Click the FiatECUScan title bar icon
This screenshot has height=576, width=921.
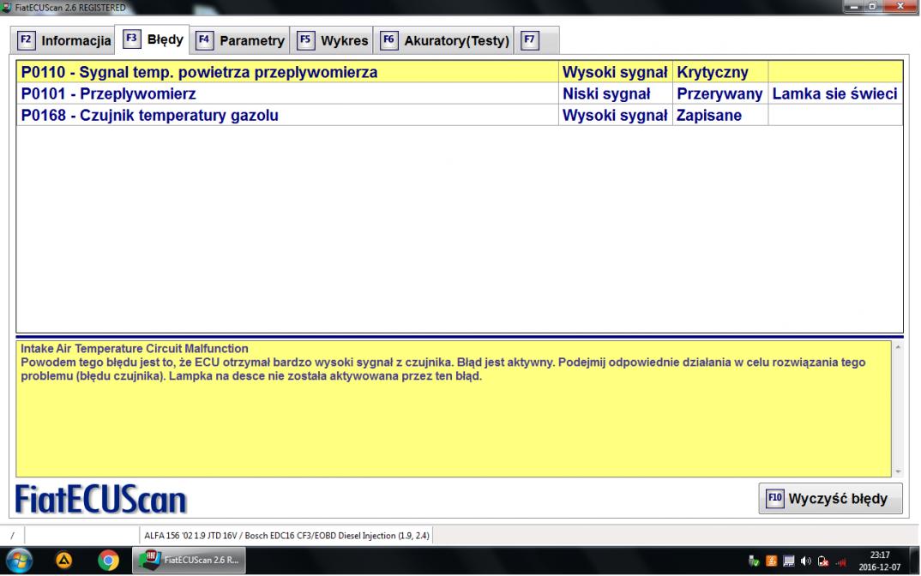pyautogui.click(x=7, y=7)
